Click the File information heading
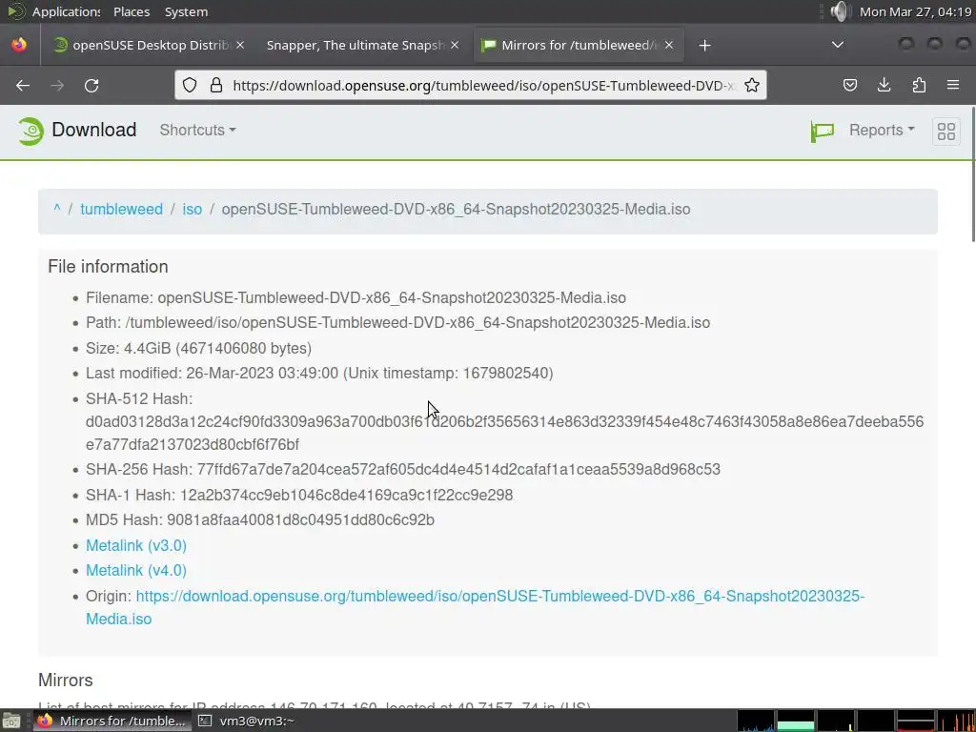 [109, 267]
